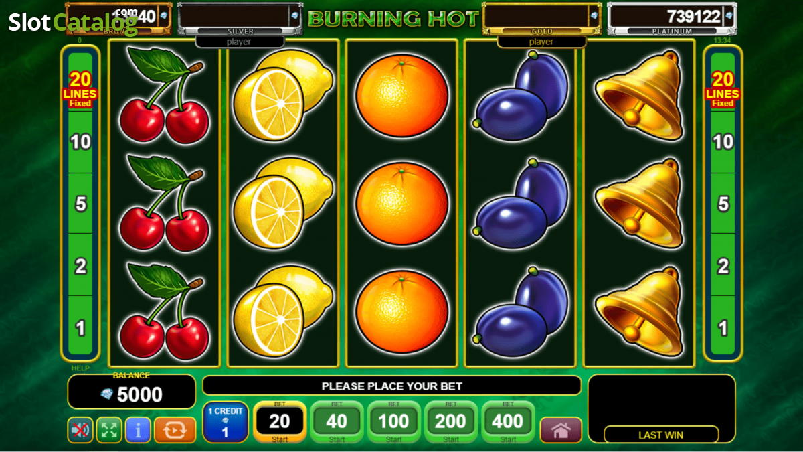Start a spin with bet 400
Image resolution: width=803 pixels, height=452 pixels.
(x=508, y=422)
